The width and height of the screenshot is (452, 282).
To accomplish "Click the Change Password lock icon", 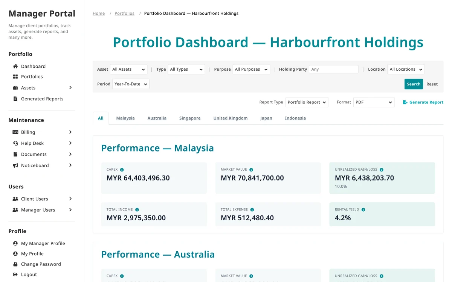I will pos(15,264).
